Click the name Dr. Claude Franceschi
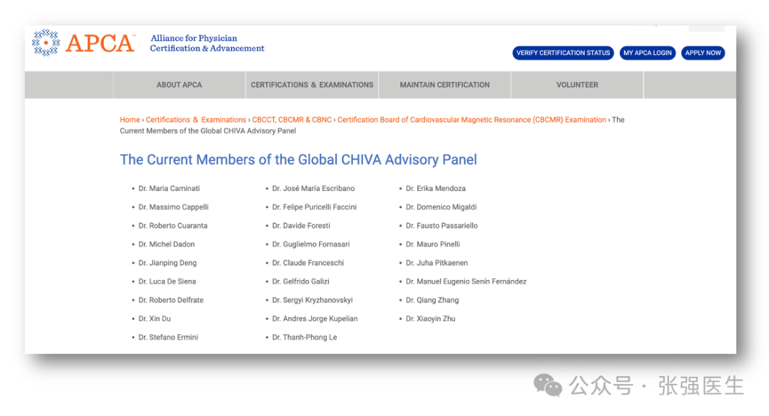 308,263
